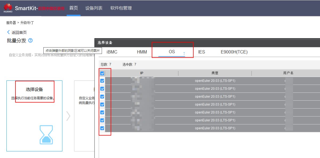Click 升级/补丁 in the breadcrumb
320x158 pixels.
pos(27,23)
